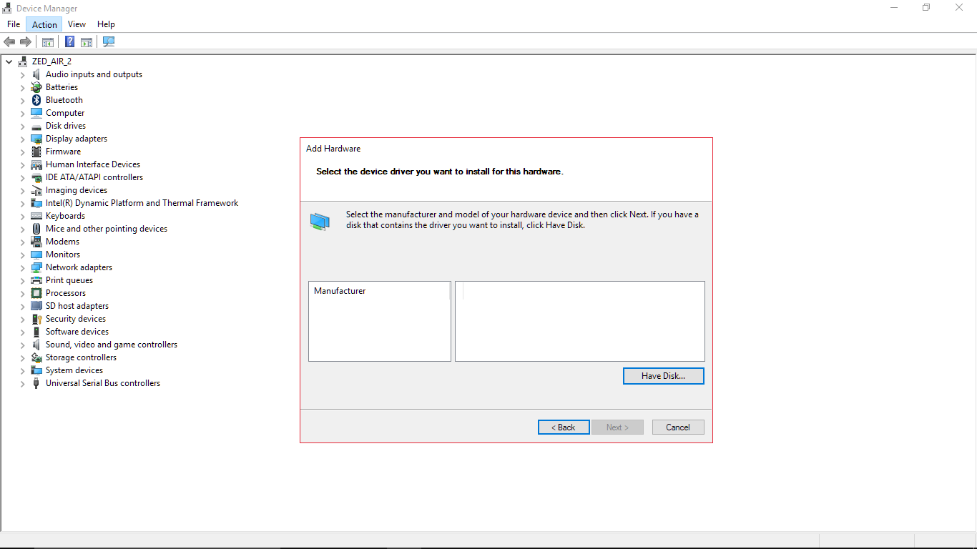Click Show/Hide Action Pane toolbar icon
The width and height of the screenshot is (977, 549).
(87, 42)
